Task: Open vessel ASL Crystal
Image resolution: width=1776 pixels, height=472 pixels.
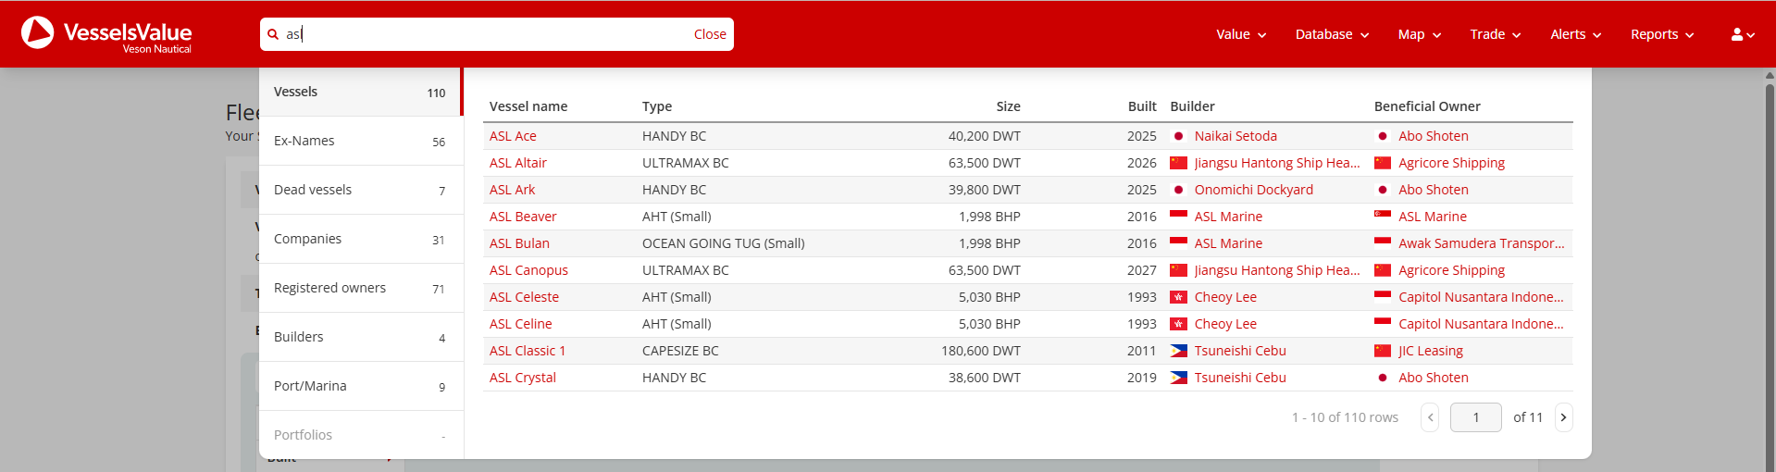Action: point(523,378)
